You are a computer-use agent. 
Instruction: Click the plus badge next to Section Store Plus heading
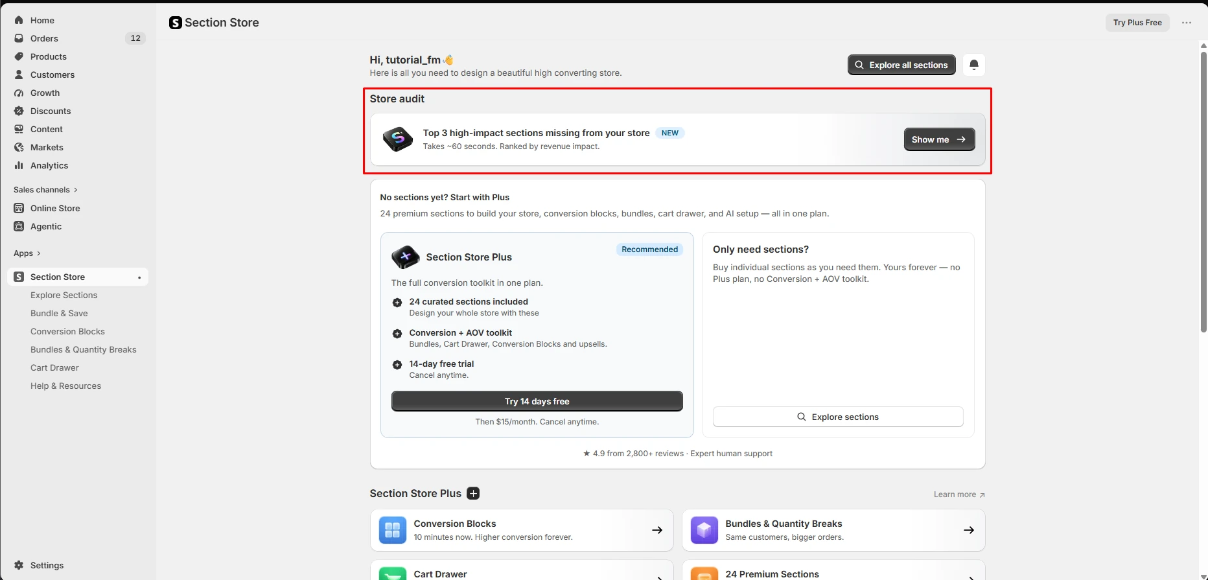pos(474,493)
